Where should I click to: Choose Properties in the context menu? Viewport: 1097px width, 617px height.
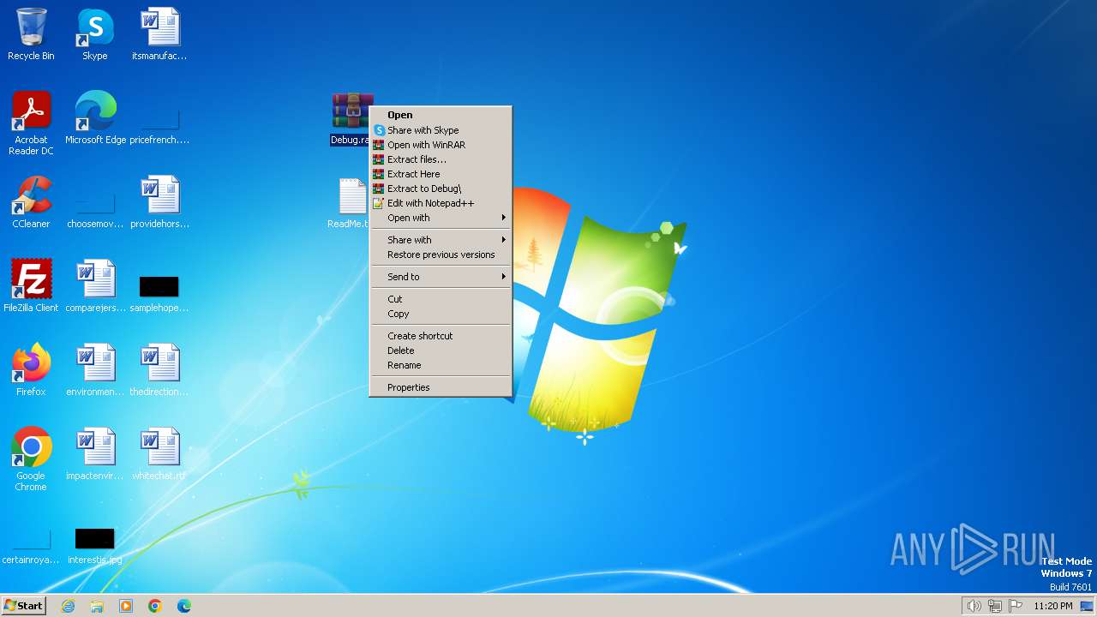[441, 387]
